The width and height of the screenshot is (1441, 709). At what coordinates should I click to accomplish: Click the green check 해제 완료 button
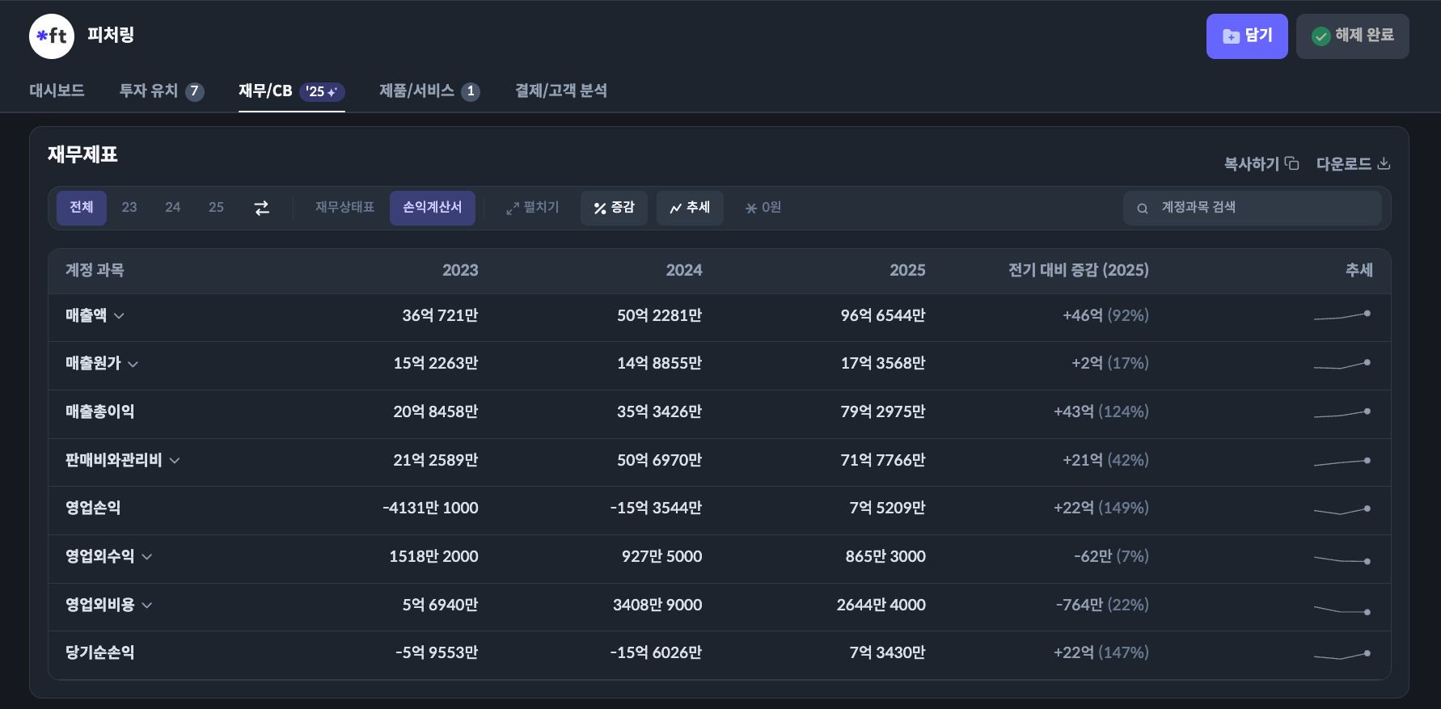click(x=1352, y=36)
